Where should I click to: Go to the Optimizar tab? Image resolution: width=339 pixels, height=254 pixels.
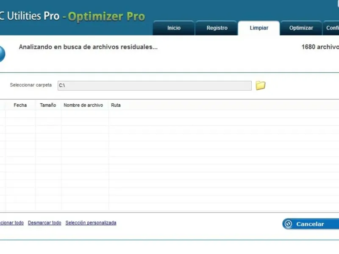click(x=301, y=28)
